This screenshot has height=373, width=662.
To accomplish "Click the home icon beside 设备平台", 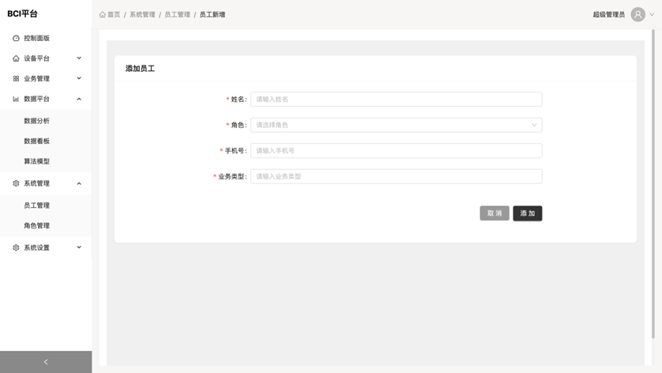I will coord(16,58).
